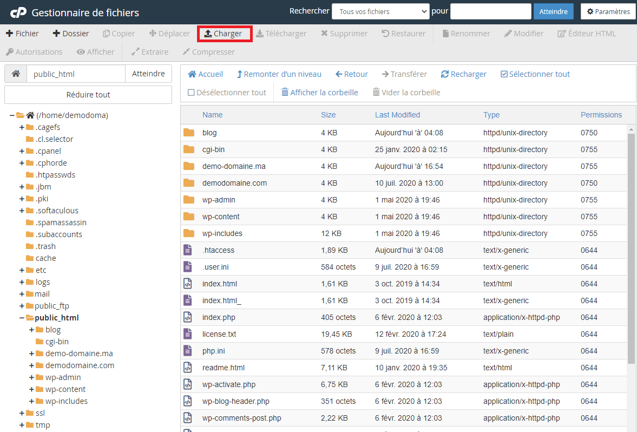
Task: Expand the etc tree folder
Action: [22, 270]
